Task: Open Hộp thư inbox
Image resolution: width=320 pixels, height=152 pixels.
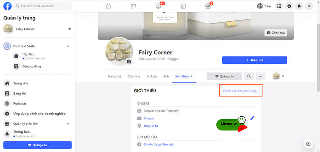Action: 29,56
